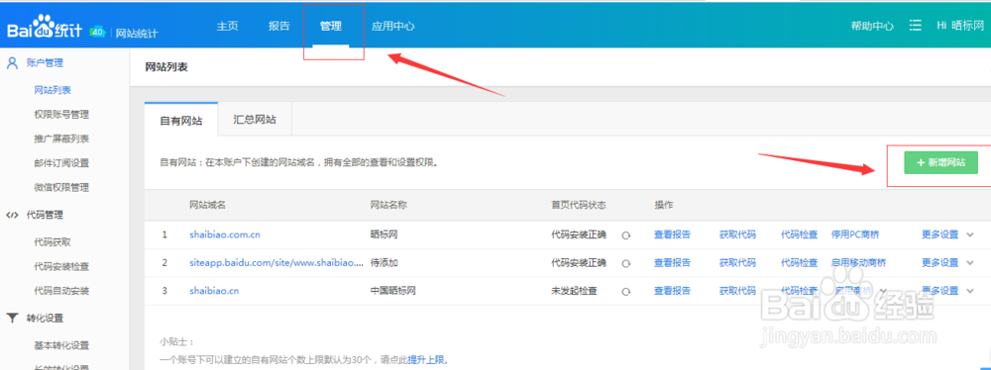
Task: Open 更多设置 for siteapp.baidu.com row
Action: pyautogui.click(x=939, y=263)
